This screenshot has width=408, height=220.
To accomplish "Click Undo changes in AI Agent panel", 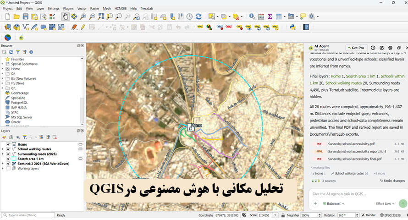I will [x=392, y=181].
